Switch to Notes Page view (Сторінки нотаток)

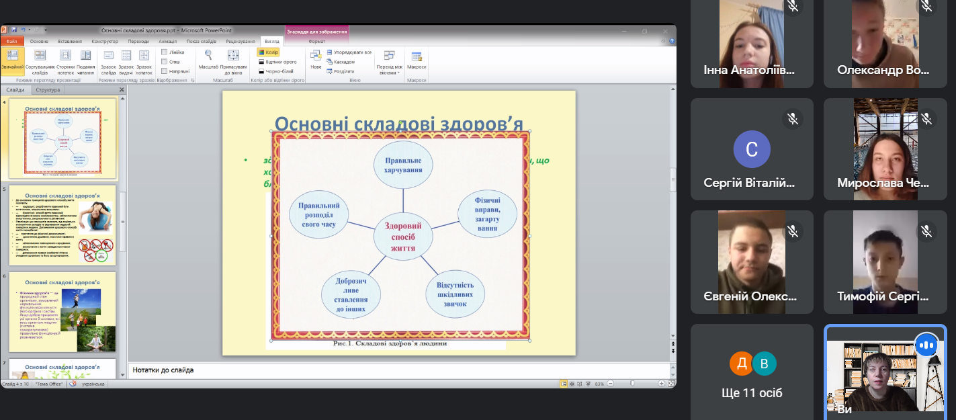65,58
